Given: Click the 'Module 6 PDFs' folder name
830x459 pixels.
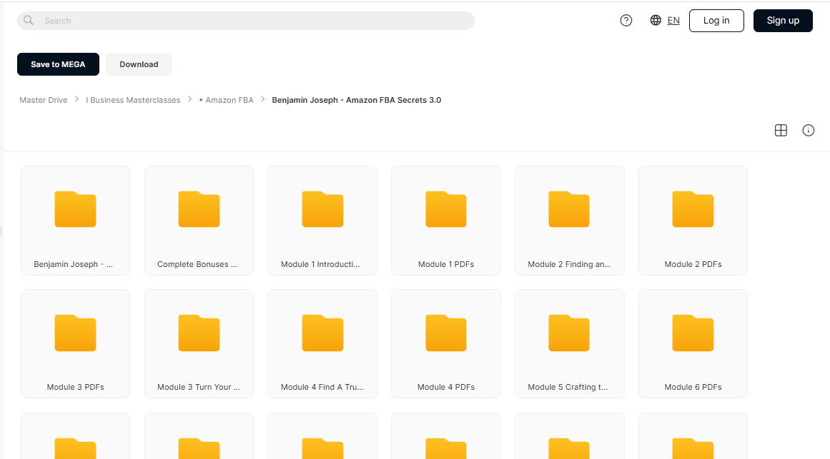Looking at the screenshot, I should 693,387.
